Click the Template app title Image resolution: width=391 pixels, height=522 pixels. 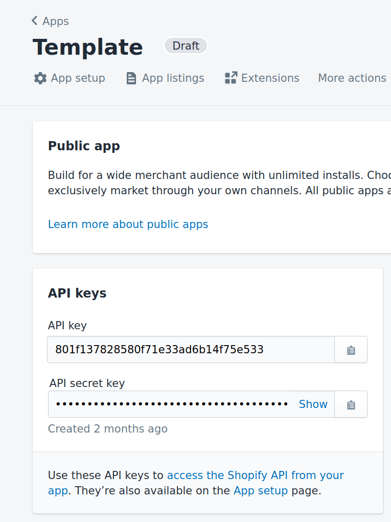[x=88, y=48]
